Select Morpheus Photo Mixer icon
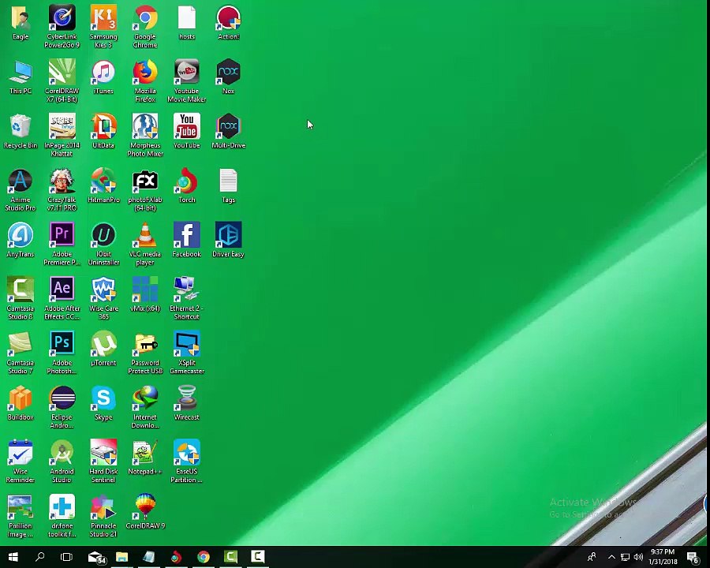This screenshot has height=568, width=710. coord(145,127)
